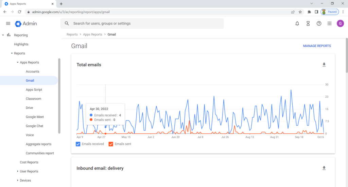
Task: Go back in browser history
Action: [x=5, y=12]
